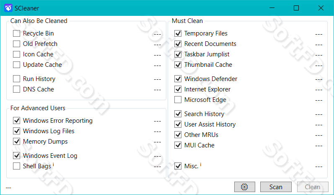Disable User Assist History cleaning

(x=178, y=124)
